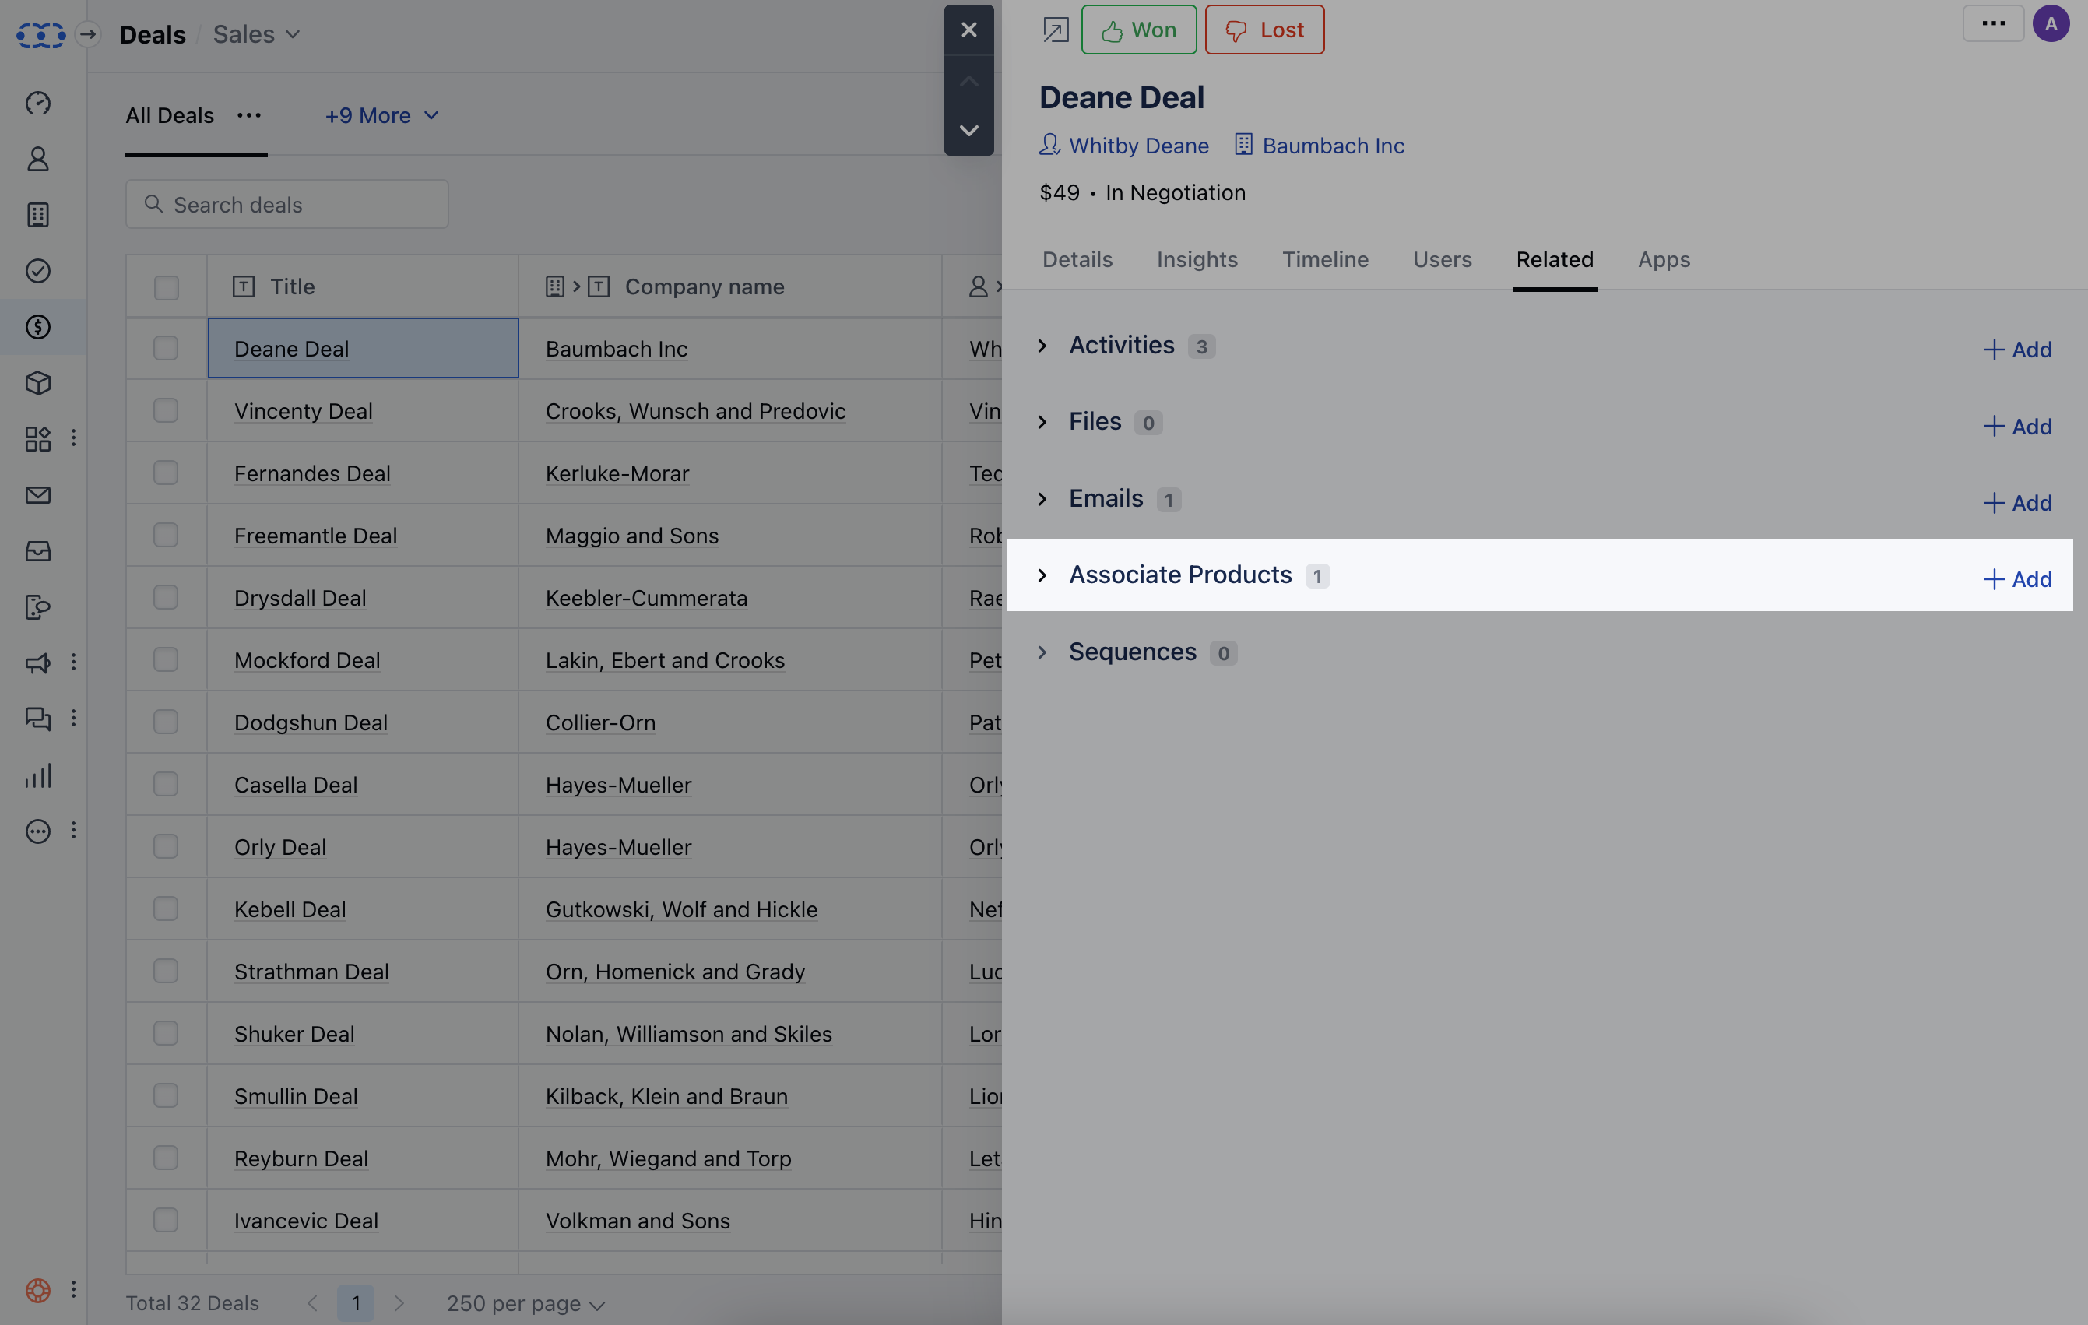Screen dimensions: 2088x1325
Task: Check the Mockford Deal row checkbox
Action: [166, 661]
